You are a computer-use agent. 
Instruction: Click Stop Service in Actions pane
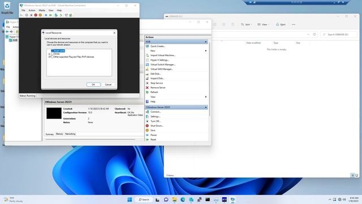(157, 83)
